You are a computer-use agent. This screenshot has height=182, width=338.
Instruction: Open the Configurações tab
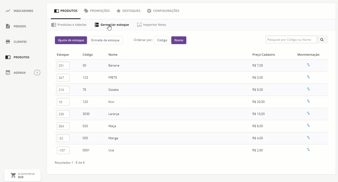tap(163, 11)
